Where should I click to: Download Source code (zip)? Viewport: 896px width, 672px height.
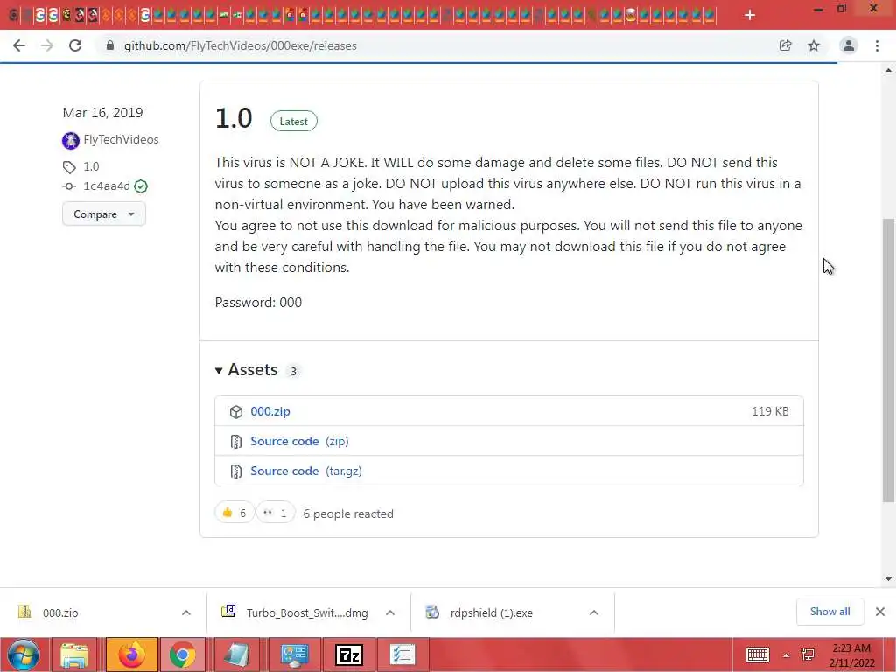299,441
